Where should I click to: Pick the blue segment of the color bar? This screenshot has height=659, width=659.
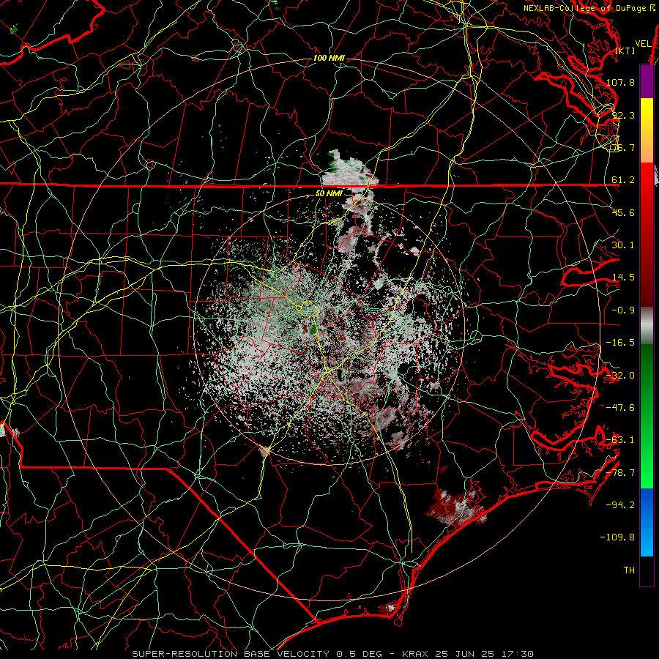coord(647,522)
